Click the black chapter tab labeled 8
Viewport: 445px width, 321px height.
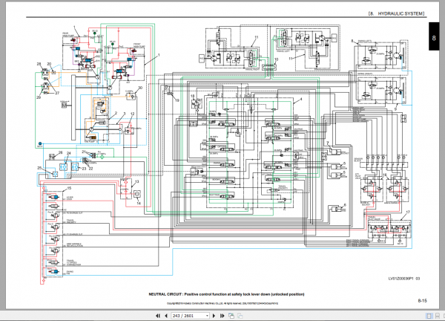(434, 36)
